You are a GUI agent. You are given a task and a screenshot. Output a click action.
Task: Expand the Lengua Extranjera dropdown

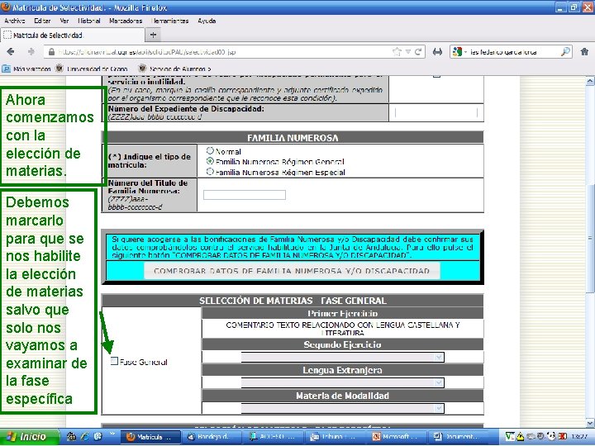click(x=439, y=382)
